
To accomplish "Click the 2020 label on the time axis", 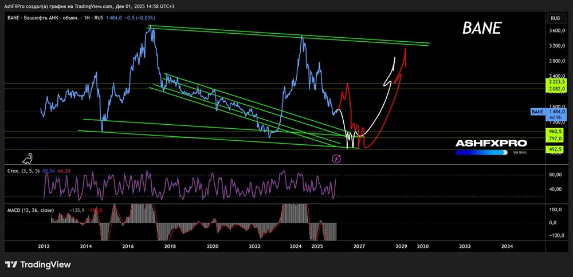I will coord(213,246).
